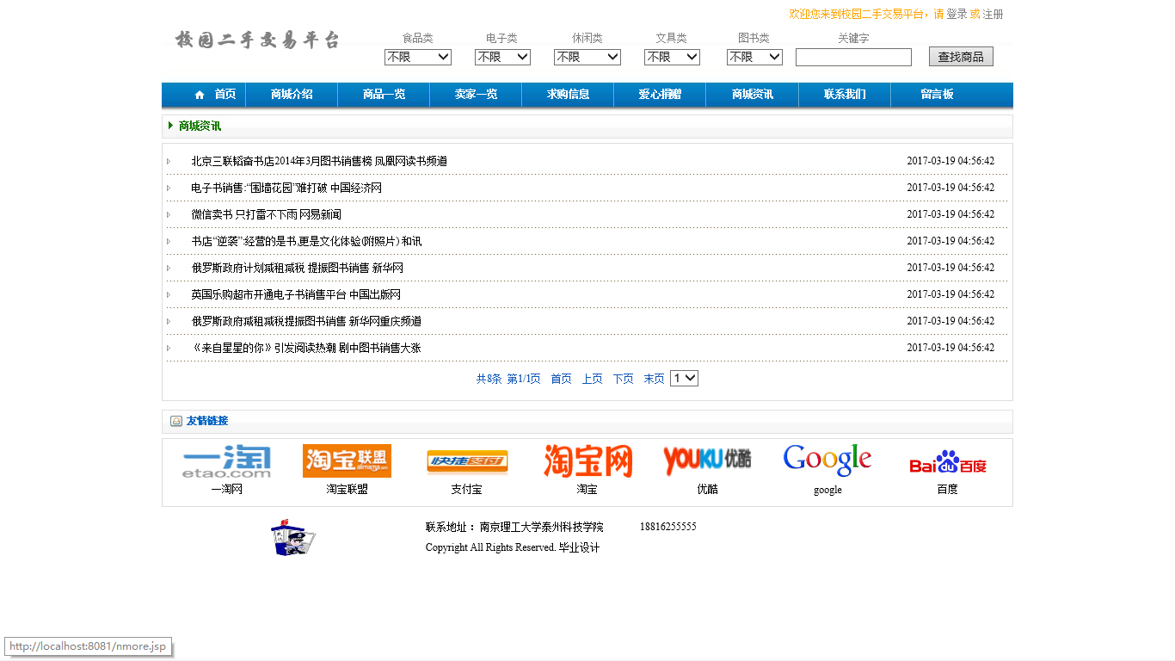Click the Alipay (支付宝) logo
Screen dimensions: 1175x661
(x=467, y=462)
